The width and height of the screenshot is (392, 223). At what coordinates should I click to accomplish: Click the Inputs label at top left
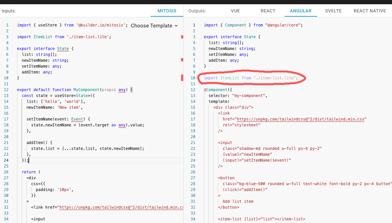click(10, 11)
